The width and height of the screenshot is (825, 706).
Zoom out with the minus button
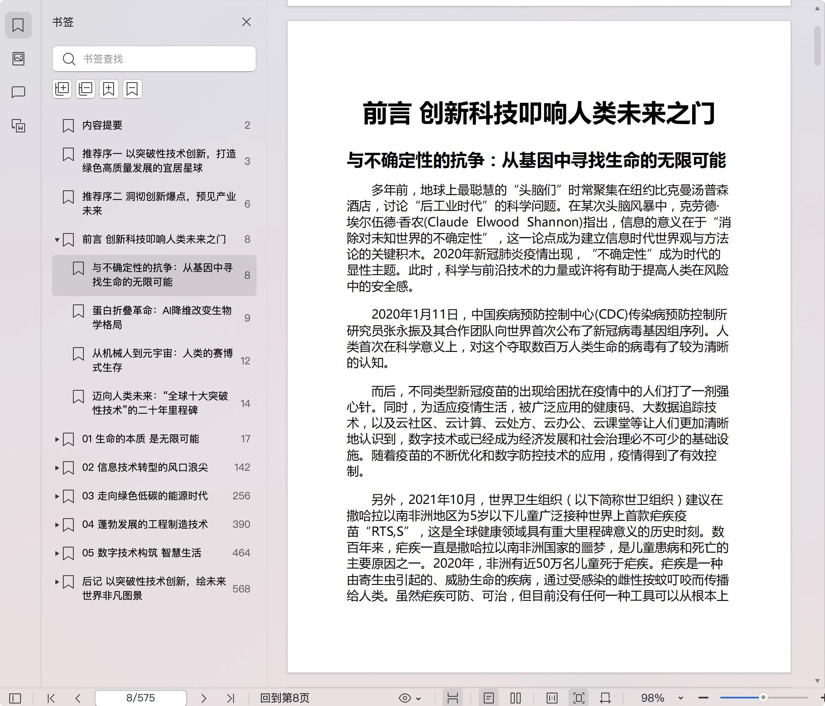[x=703, y=698]
